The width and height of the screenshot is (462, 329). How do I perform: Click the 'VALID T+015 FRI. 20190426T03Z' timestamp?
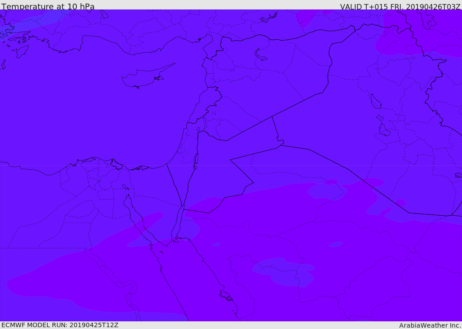pyautogui.click(x=400, y=6)
